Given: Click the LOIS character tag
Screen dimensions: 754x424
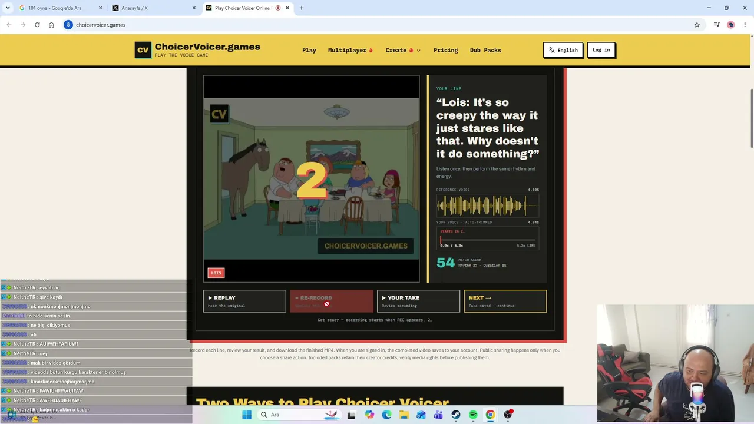Looking at the screenshot, I should pos(216,273).
